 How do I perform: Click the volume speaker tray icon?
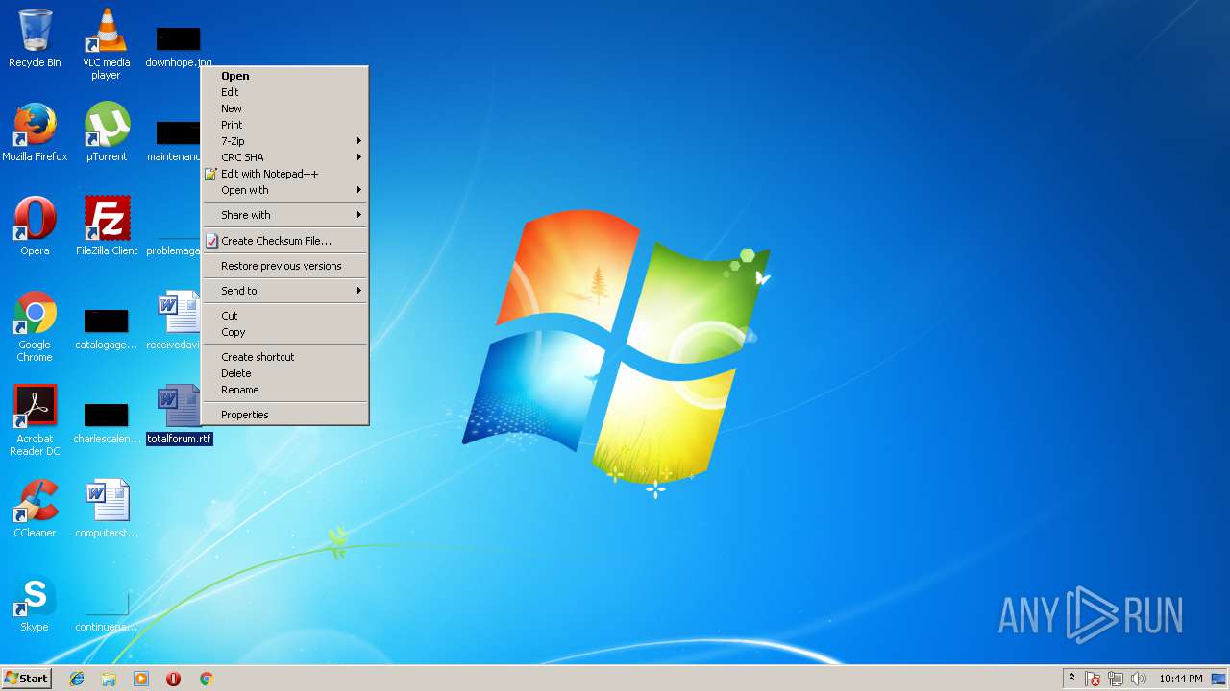coord(1139,679)
